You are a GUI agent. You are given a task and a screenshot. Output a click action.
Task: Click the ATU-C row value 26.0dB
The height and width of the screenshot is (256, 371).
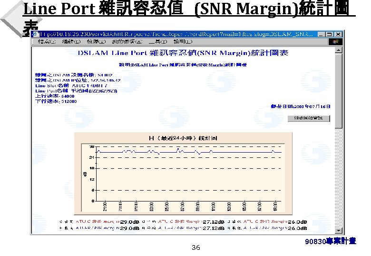coord(297,222)
